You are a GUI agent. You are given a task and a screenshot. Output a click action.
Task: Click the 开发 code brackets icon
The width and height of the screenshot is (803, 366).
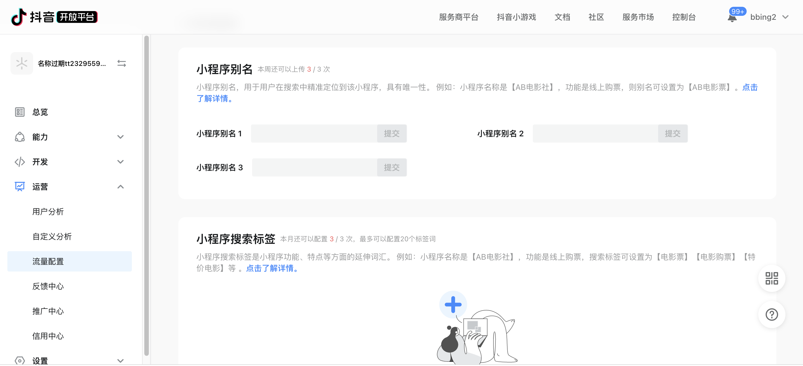coord(20,162)
